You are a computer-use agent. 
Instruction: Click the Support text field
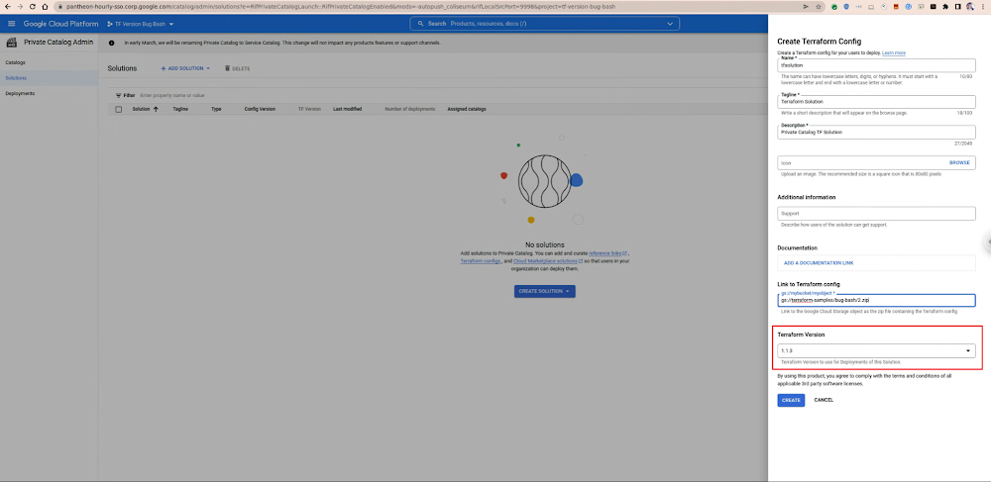[x=876, y=214]
